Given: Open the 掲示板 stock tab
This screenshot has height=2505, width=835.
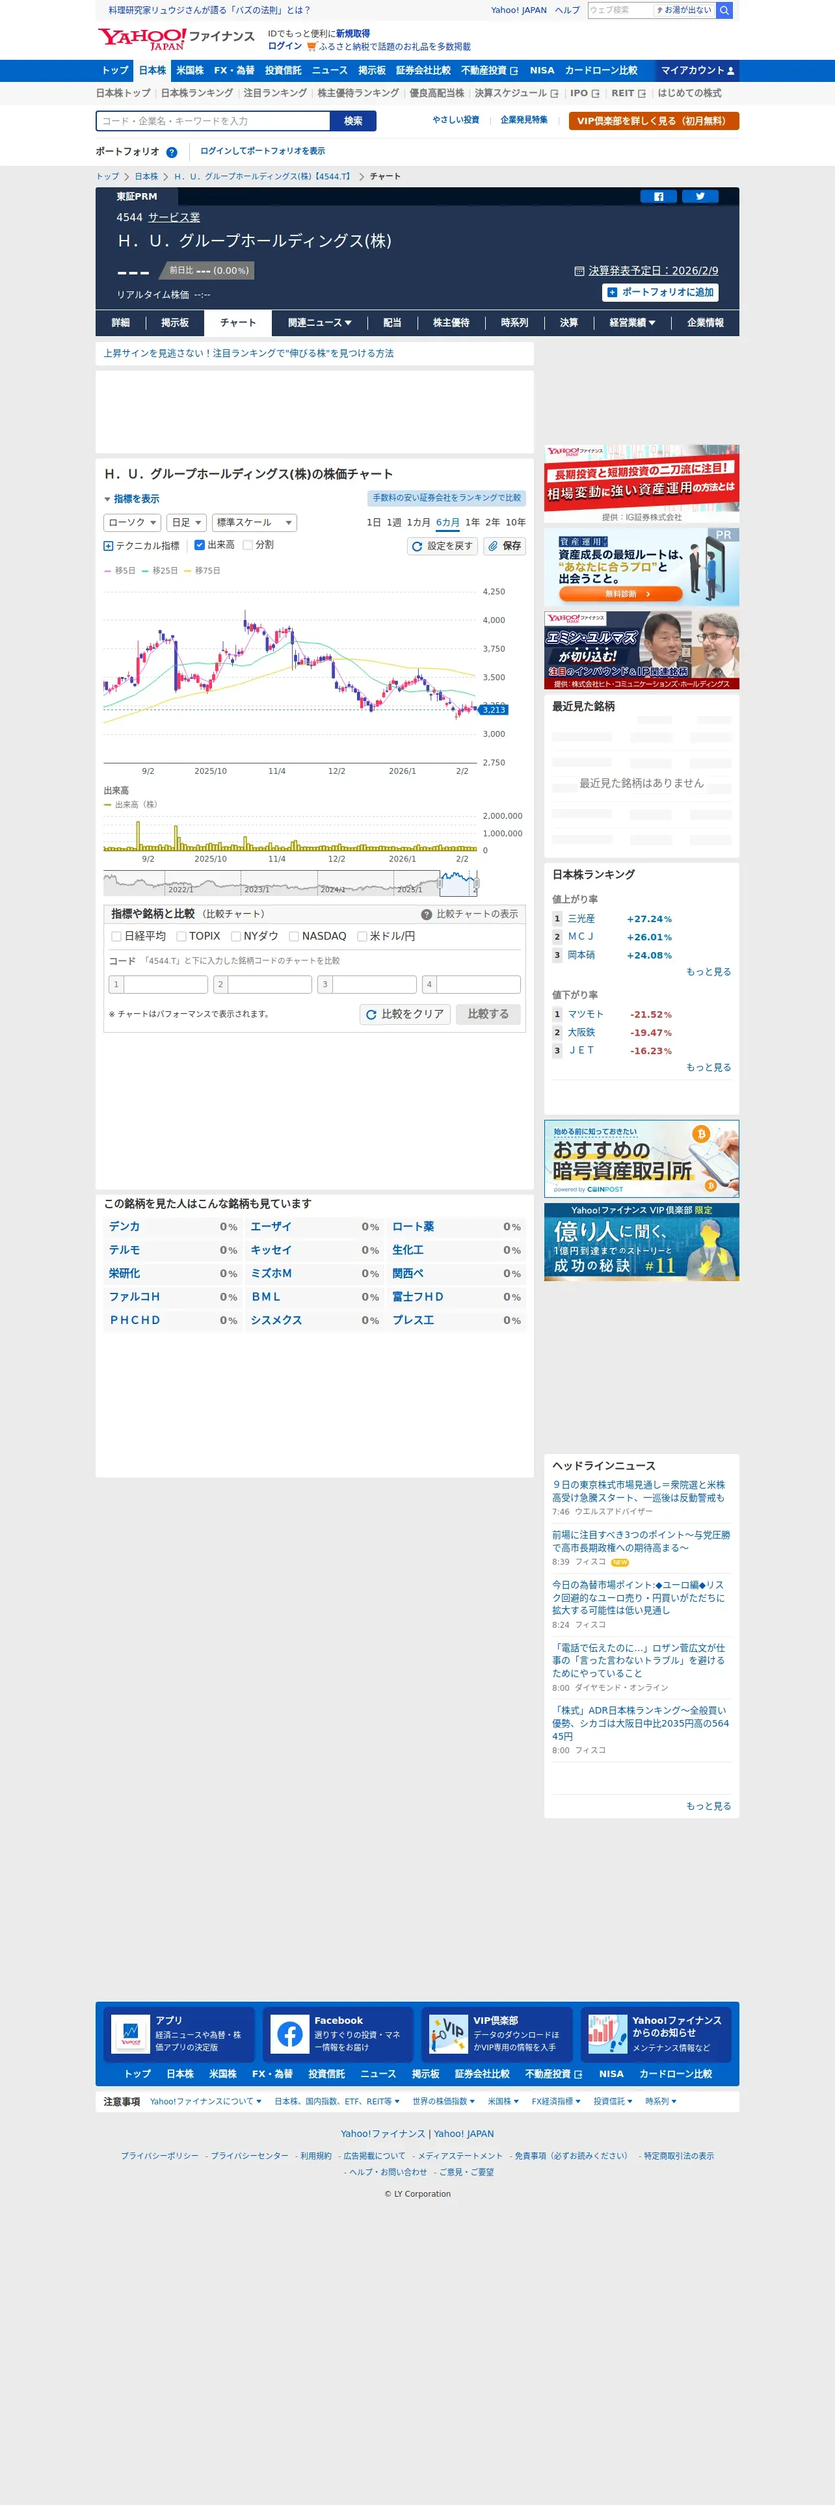Looking at the screenshot, I should pyautogui.click(x=175, y=323).
